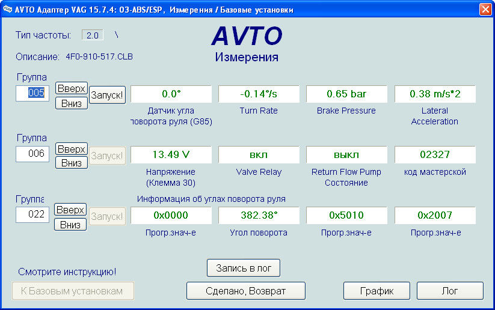Select the workshop code 02327 value
495x310 pixels.
[435, 154]
